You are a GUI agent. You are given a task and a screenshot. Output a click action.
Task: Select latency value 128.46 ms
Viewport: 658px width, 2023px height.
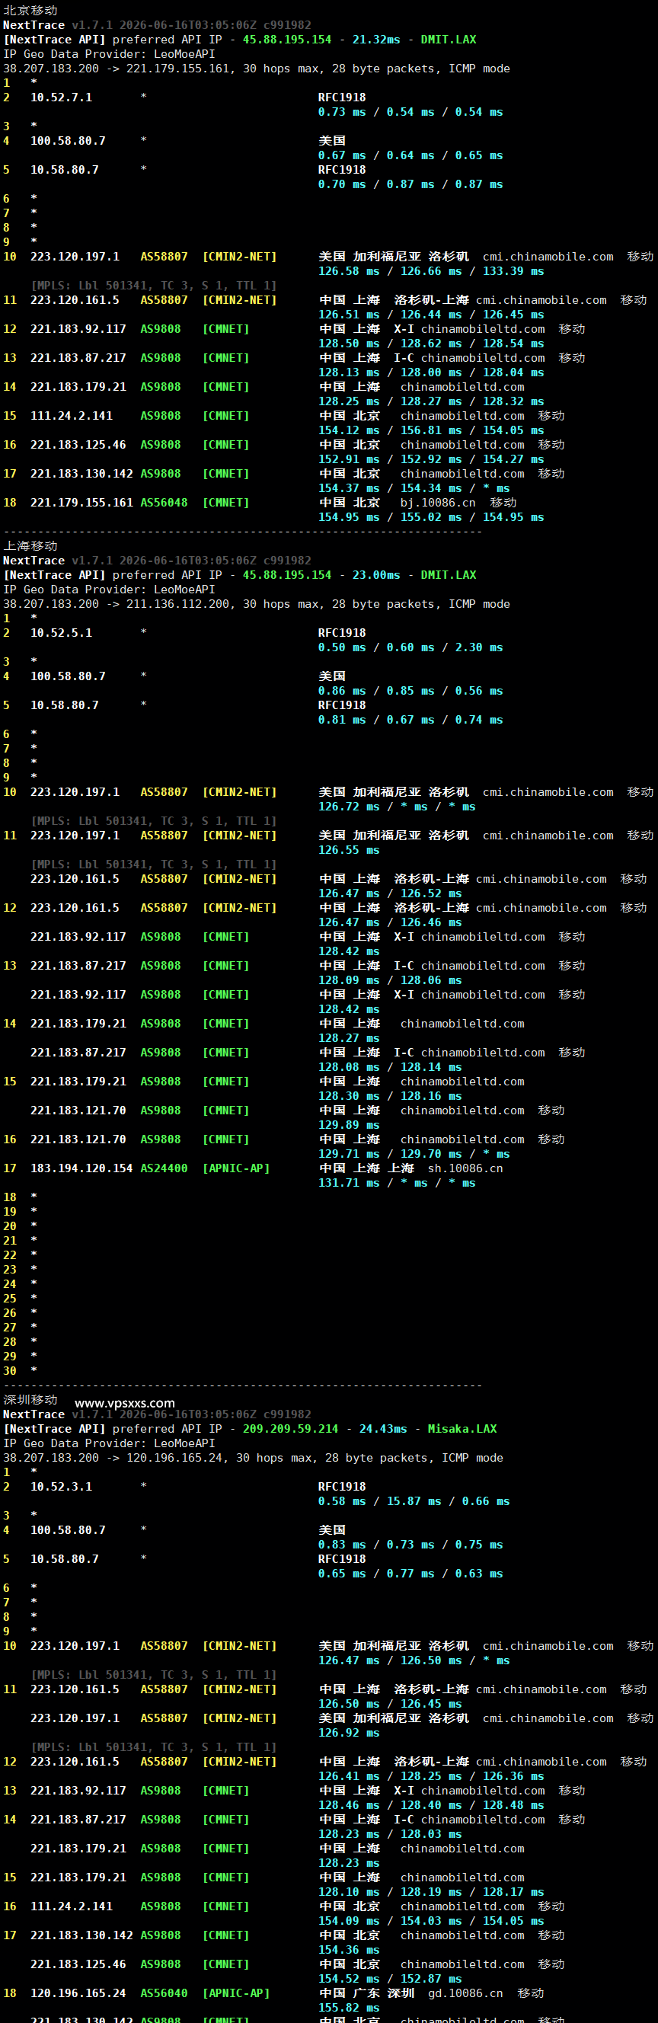[349, 1805]
